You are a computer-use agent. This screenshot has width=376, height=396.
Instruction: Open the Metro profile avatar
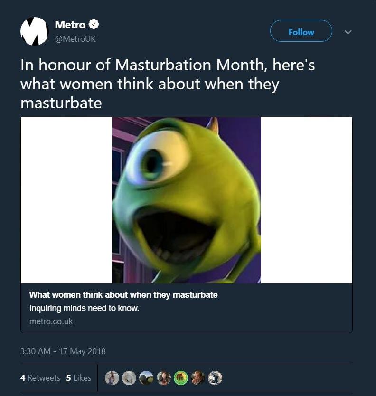(x=34, y=31)
